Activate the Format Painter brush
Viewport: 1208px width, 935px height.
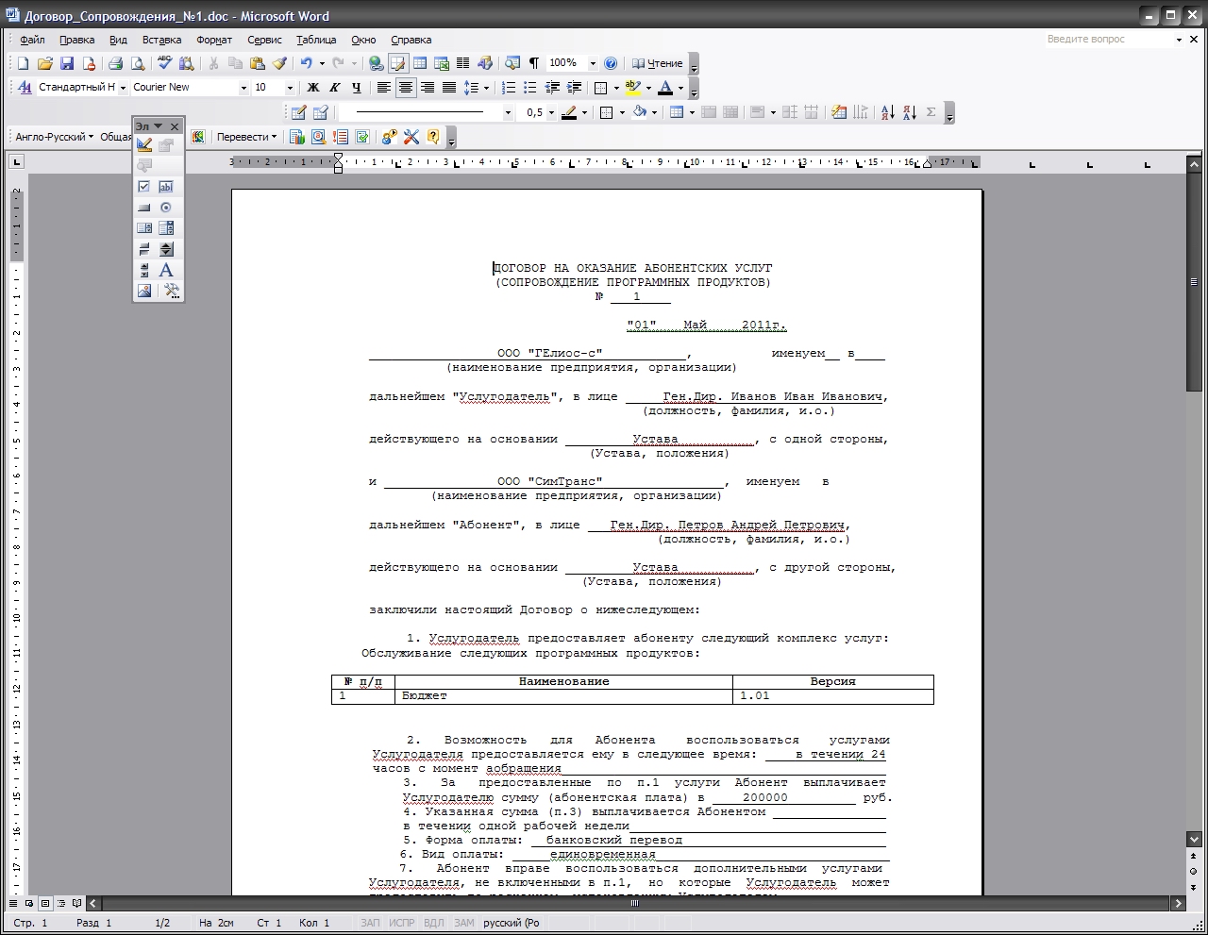tap(279, 63)
